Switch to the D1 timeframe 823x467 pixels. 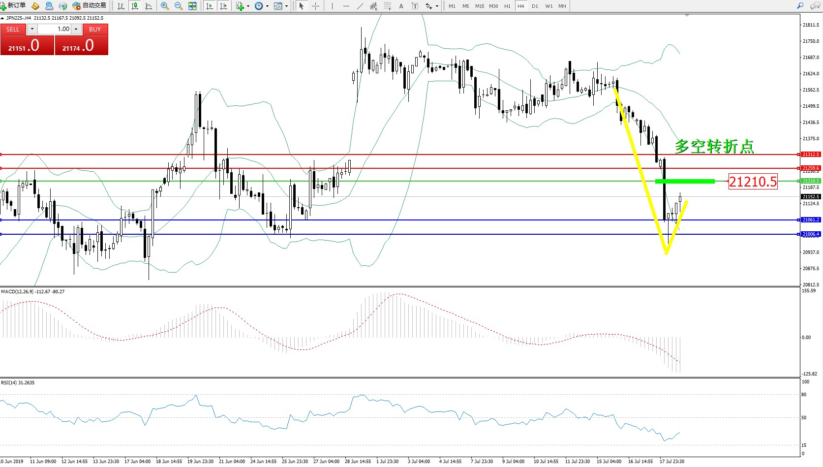coord(535,6)
